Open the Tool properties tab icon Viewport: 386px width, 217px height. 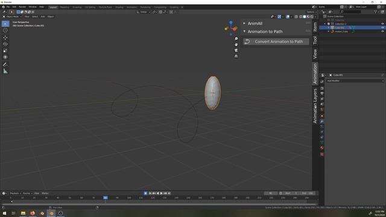coord(321,82)
